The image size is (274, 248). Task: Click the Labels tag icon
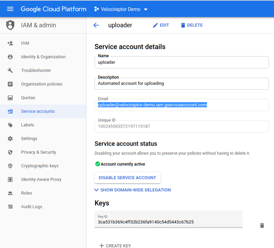click(10, 125)
